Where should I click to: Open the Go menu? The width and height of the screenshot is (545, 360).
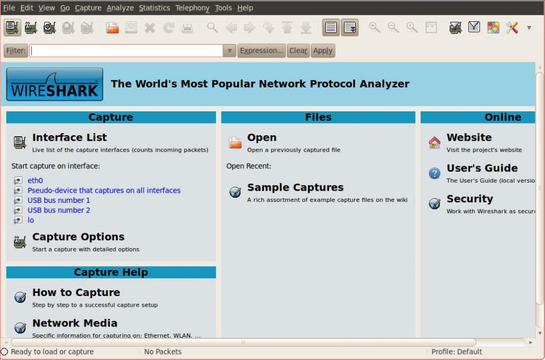tap(65, 7)
